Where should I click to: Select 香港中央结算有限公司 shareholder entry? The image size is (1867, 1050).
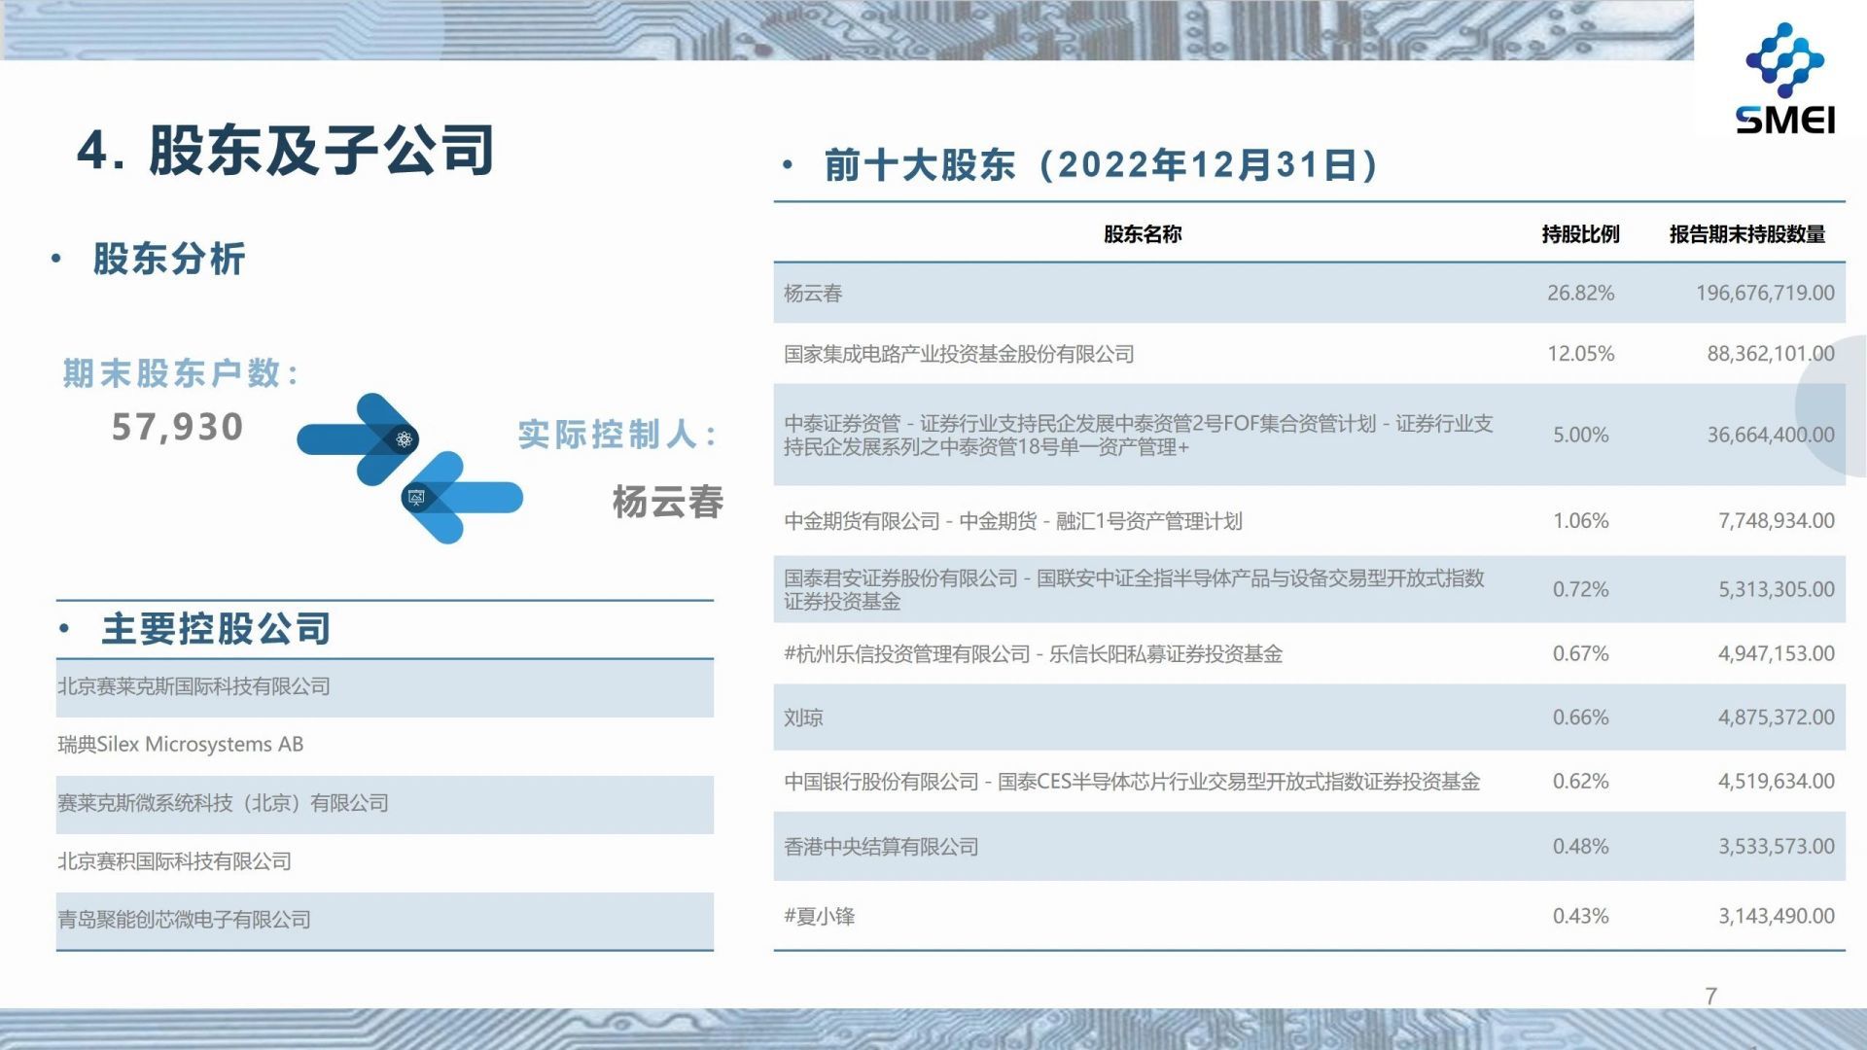click(x=881, y=847)
